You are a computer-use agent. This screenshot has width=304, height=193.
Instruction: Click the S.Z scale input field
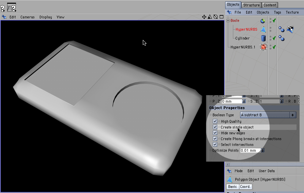(270, 101)
